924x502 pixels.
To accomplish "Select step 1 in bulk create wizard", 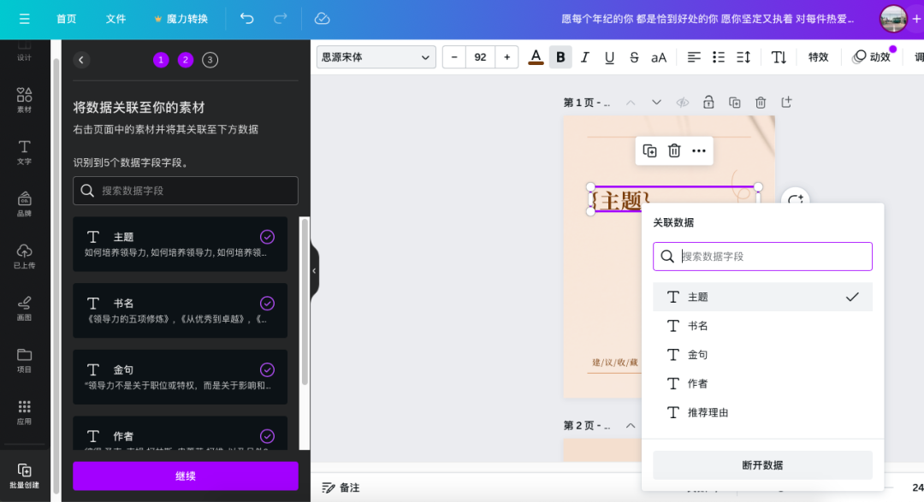I will click(x=161, y=60).
